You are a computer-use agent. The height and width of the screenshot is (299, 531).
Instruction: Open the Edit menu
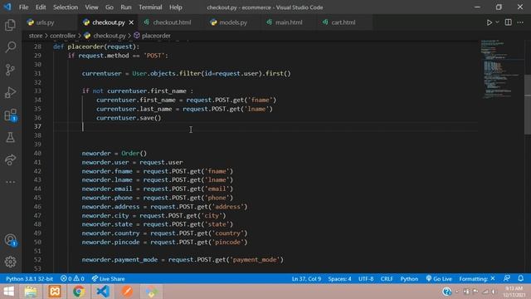[x=41, y=7]
